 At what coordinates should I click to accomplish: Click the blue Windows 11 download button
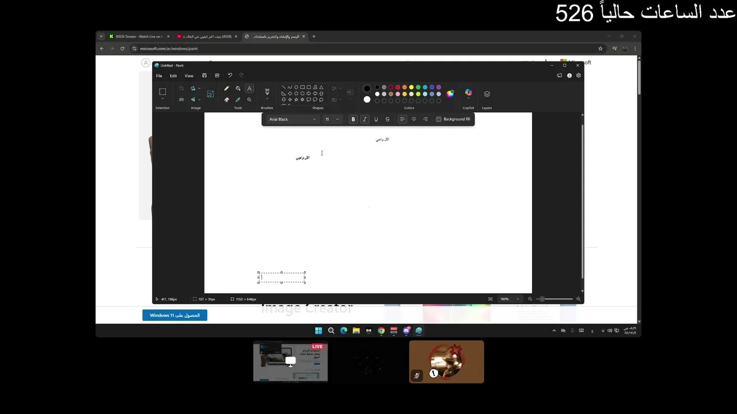[174, 315]
